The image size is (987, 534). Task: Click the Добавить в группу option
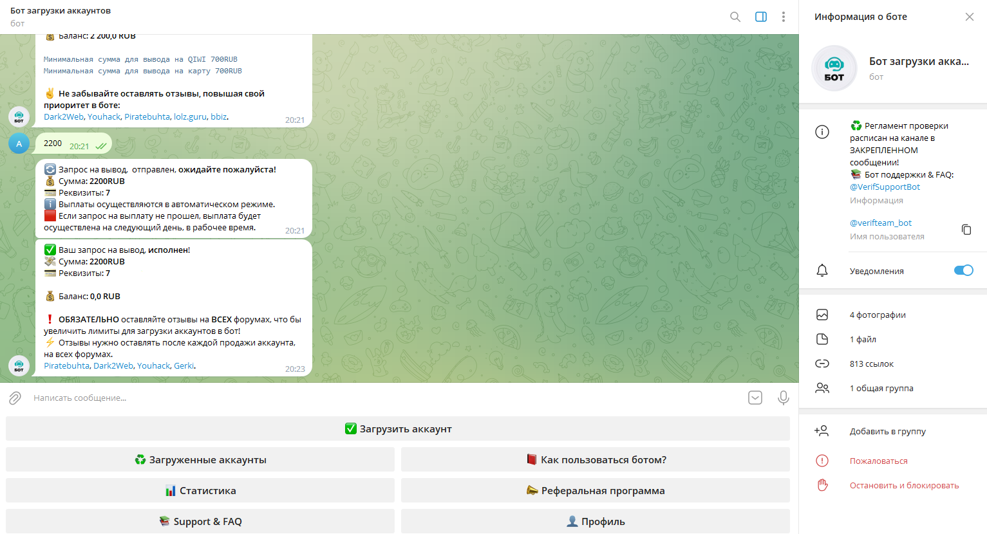[x=887, y=431]
